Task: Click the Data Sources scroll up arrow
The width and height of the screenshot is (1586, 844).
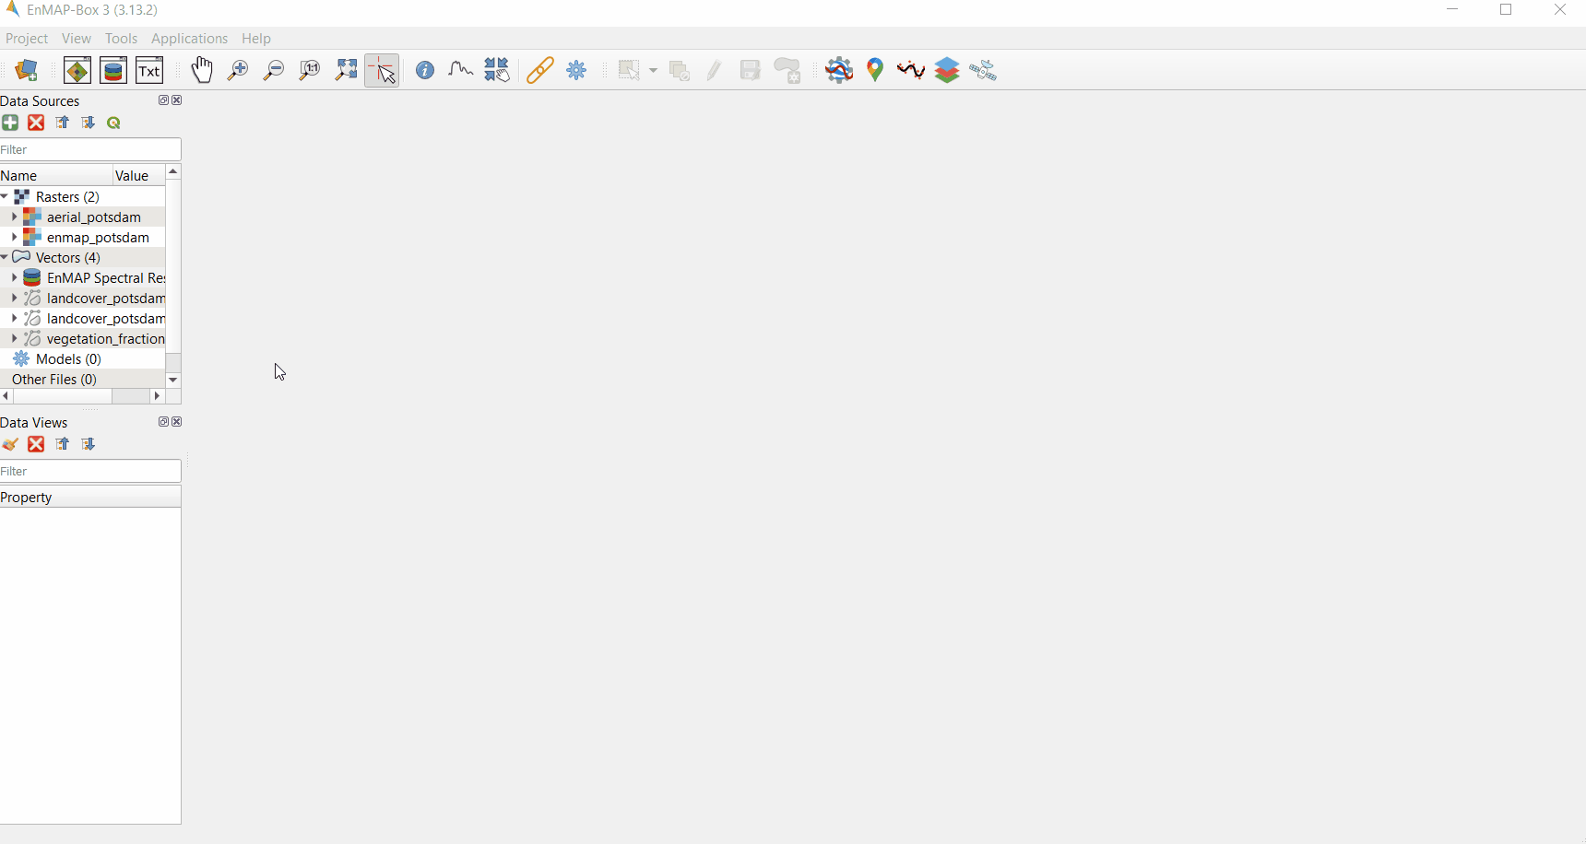Action: pos(173,172)
